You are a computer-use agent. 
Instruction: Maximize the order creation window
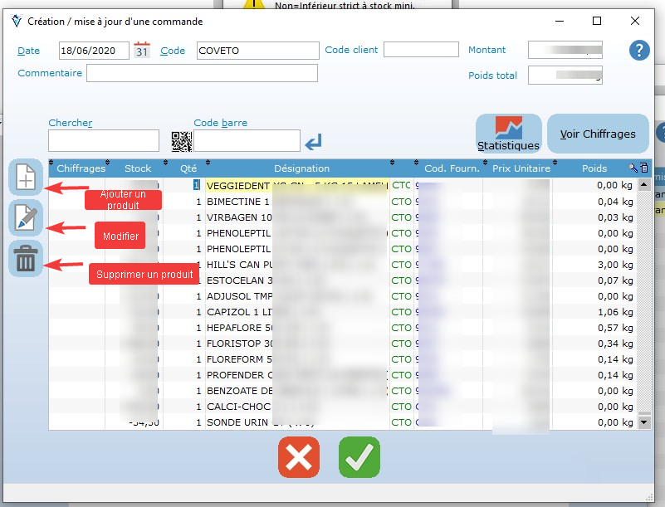597,21
